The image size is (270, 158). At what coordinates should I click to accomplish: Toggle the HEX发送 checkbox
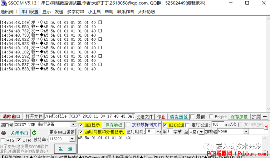click(165, 125)
